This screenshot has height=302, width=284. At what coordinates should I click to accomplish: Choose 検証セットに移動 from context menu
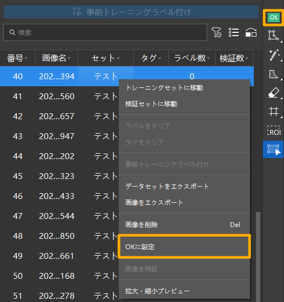coord(184,104)
